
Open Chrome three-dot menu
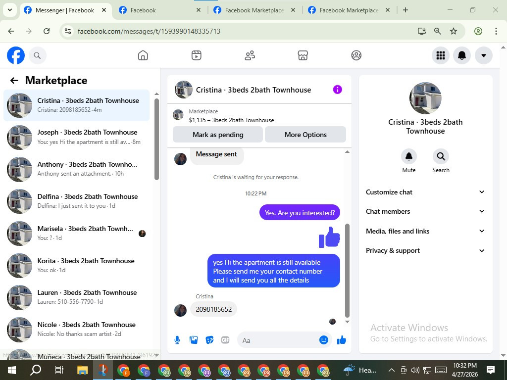[496, 31]
